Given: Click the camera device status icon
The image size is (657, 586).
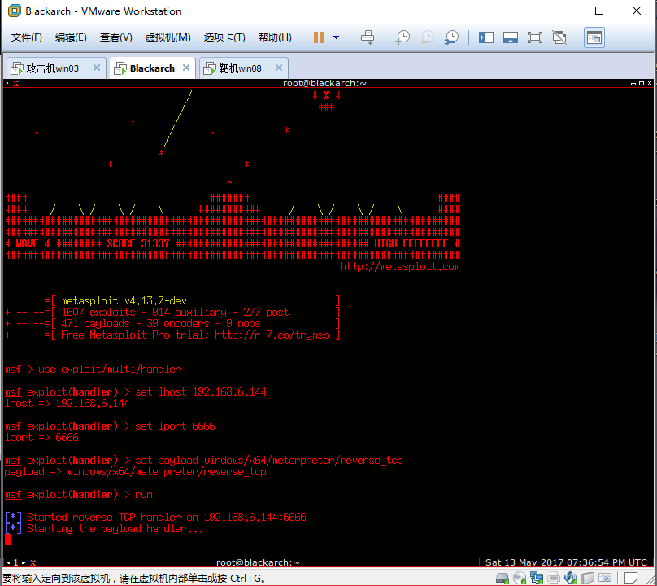Looking at the screenshot, I should tap(605, 578).
